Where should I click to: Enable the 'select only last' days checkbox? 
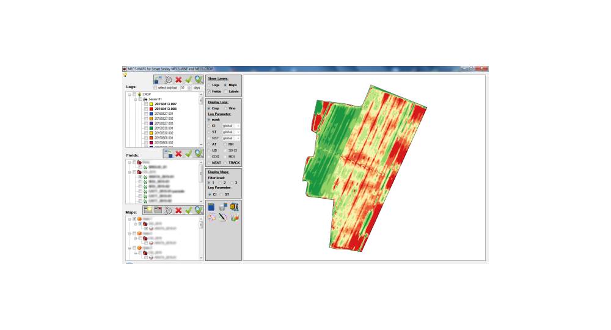tap(155, 88)
